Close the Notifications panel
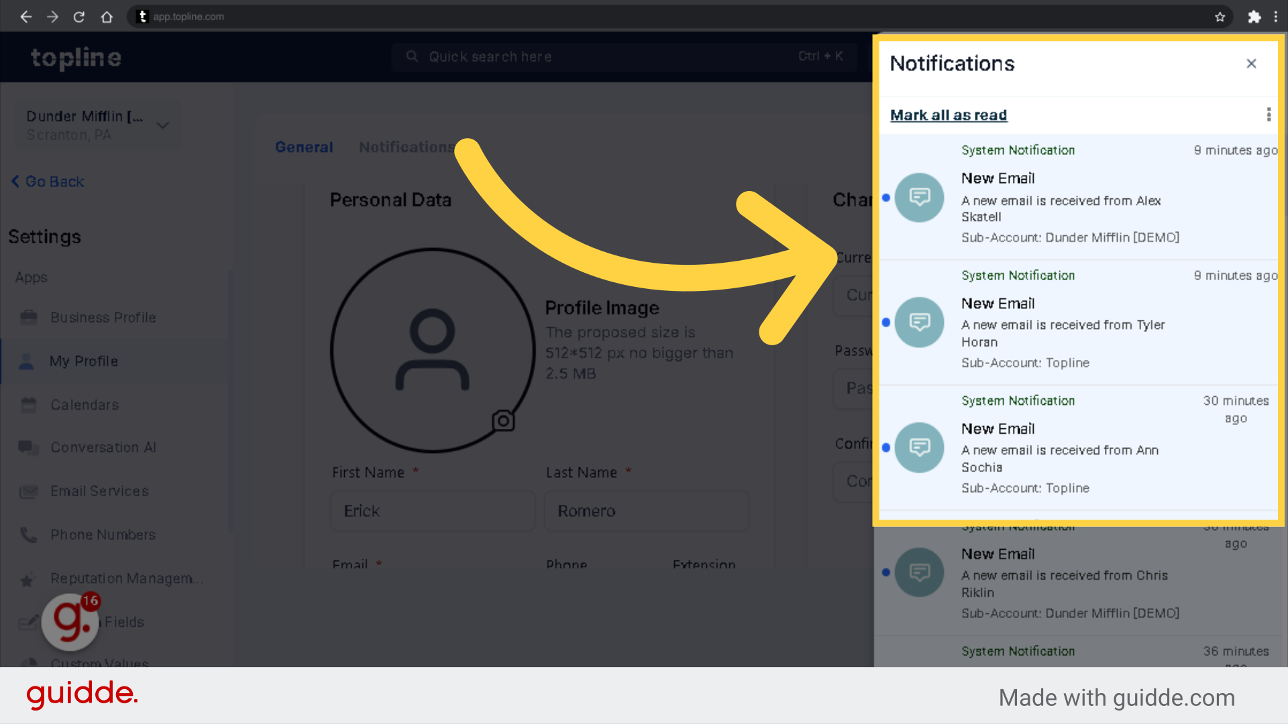Viewport: 1288px width, 724px height. [1251, 64]
